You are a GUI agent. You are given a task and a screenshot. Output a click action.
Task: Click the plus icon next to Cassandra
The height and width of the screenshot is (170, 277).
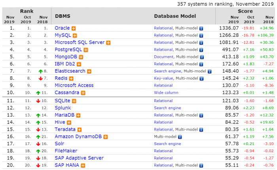pos(83,93)
